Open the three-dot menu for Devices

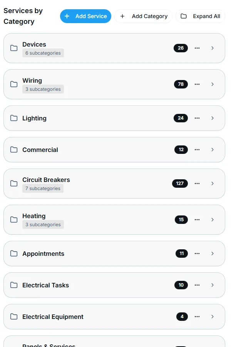click(197, 48)
